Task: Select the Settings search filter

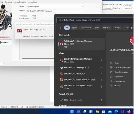Action: click(107, 28)
